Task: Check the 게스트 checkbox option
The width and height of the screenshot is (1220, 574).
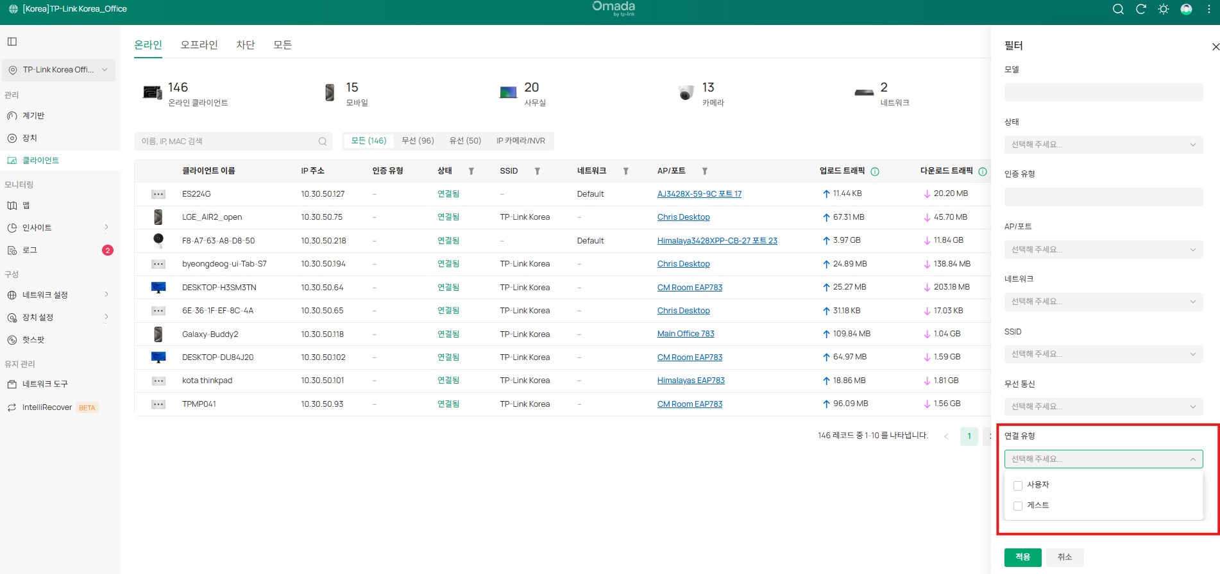Action: (x=1018, y=506)
